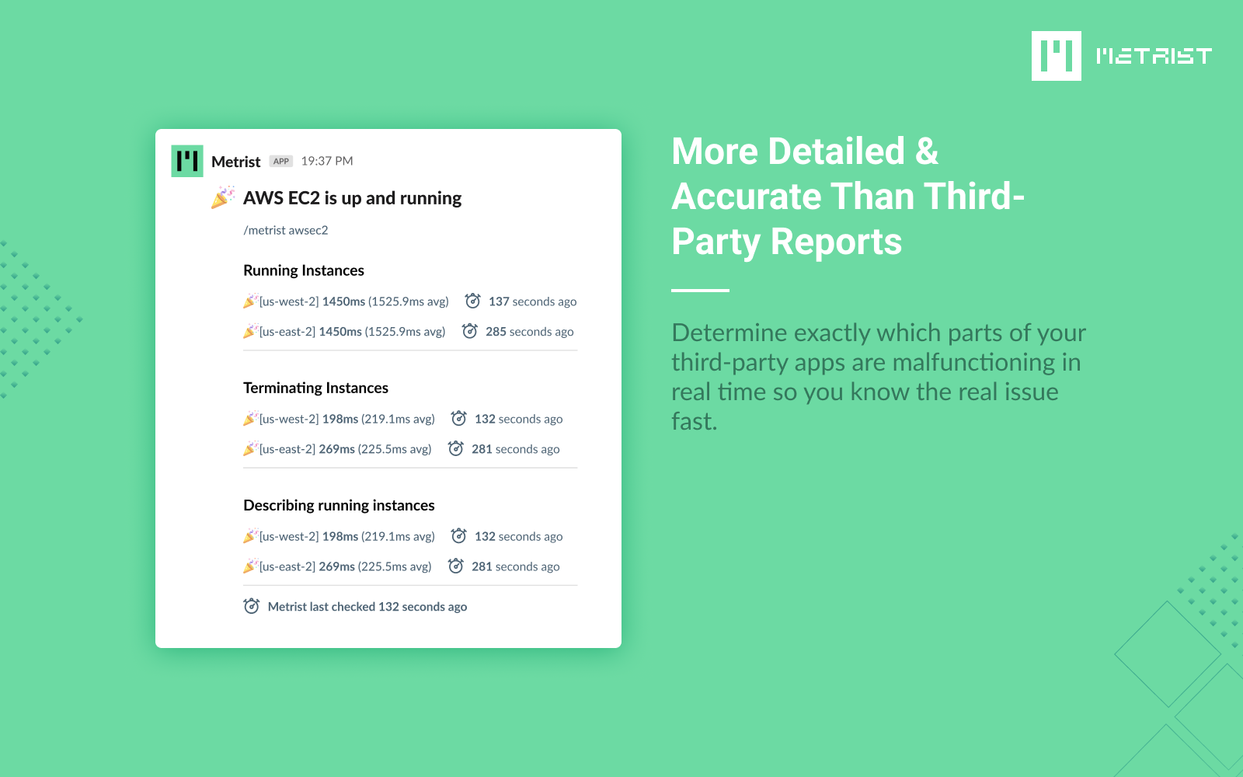Click clock icon in Terminating us-west-2 row
Image resolution: width=1243 pixels, height=777 pixels.
pos(458,418)
